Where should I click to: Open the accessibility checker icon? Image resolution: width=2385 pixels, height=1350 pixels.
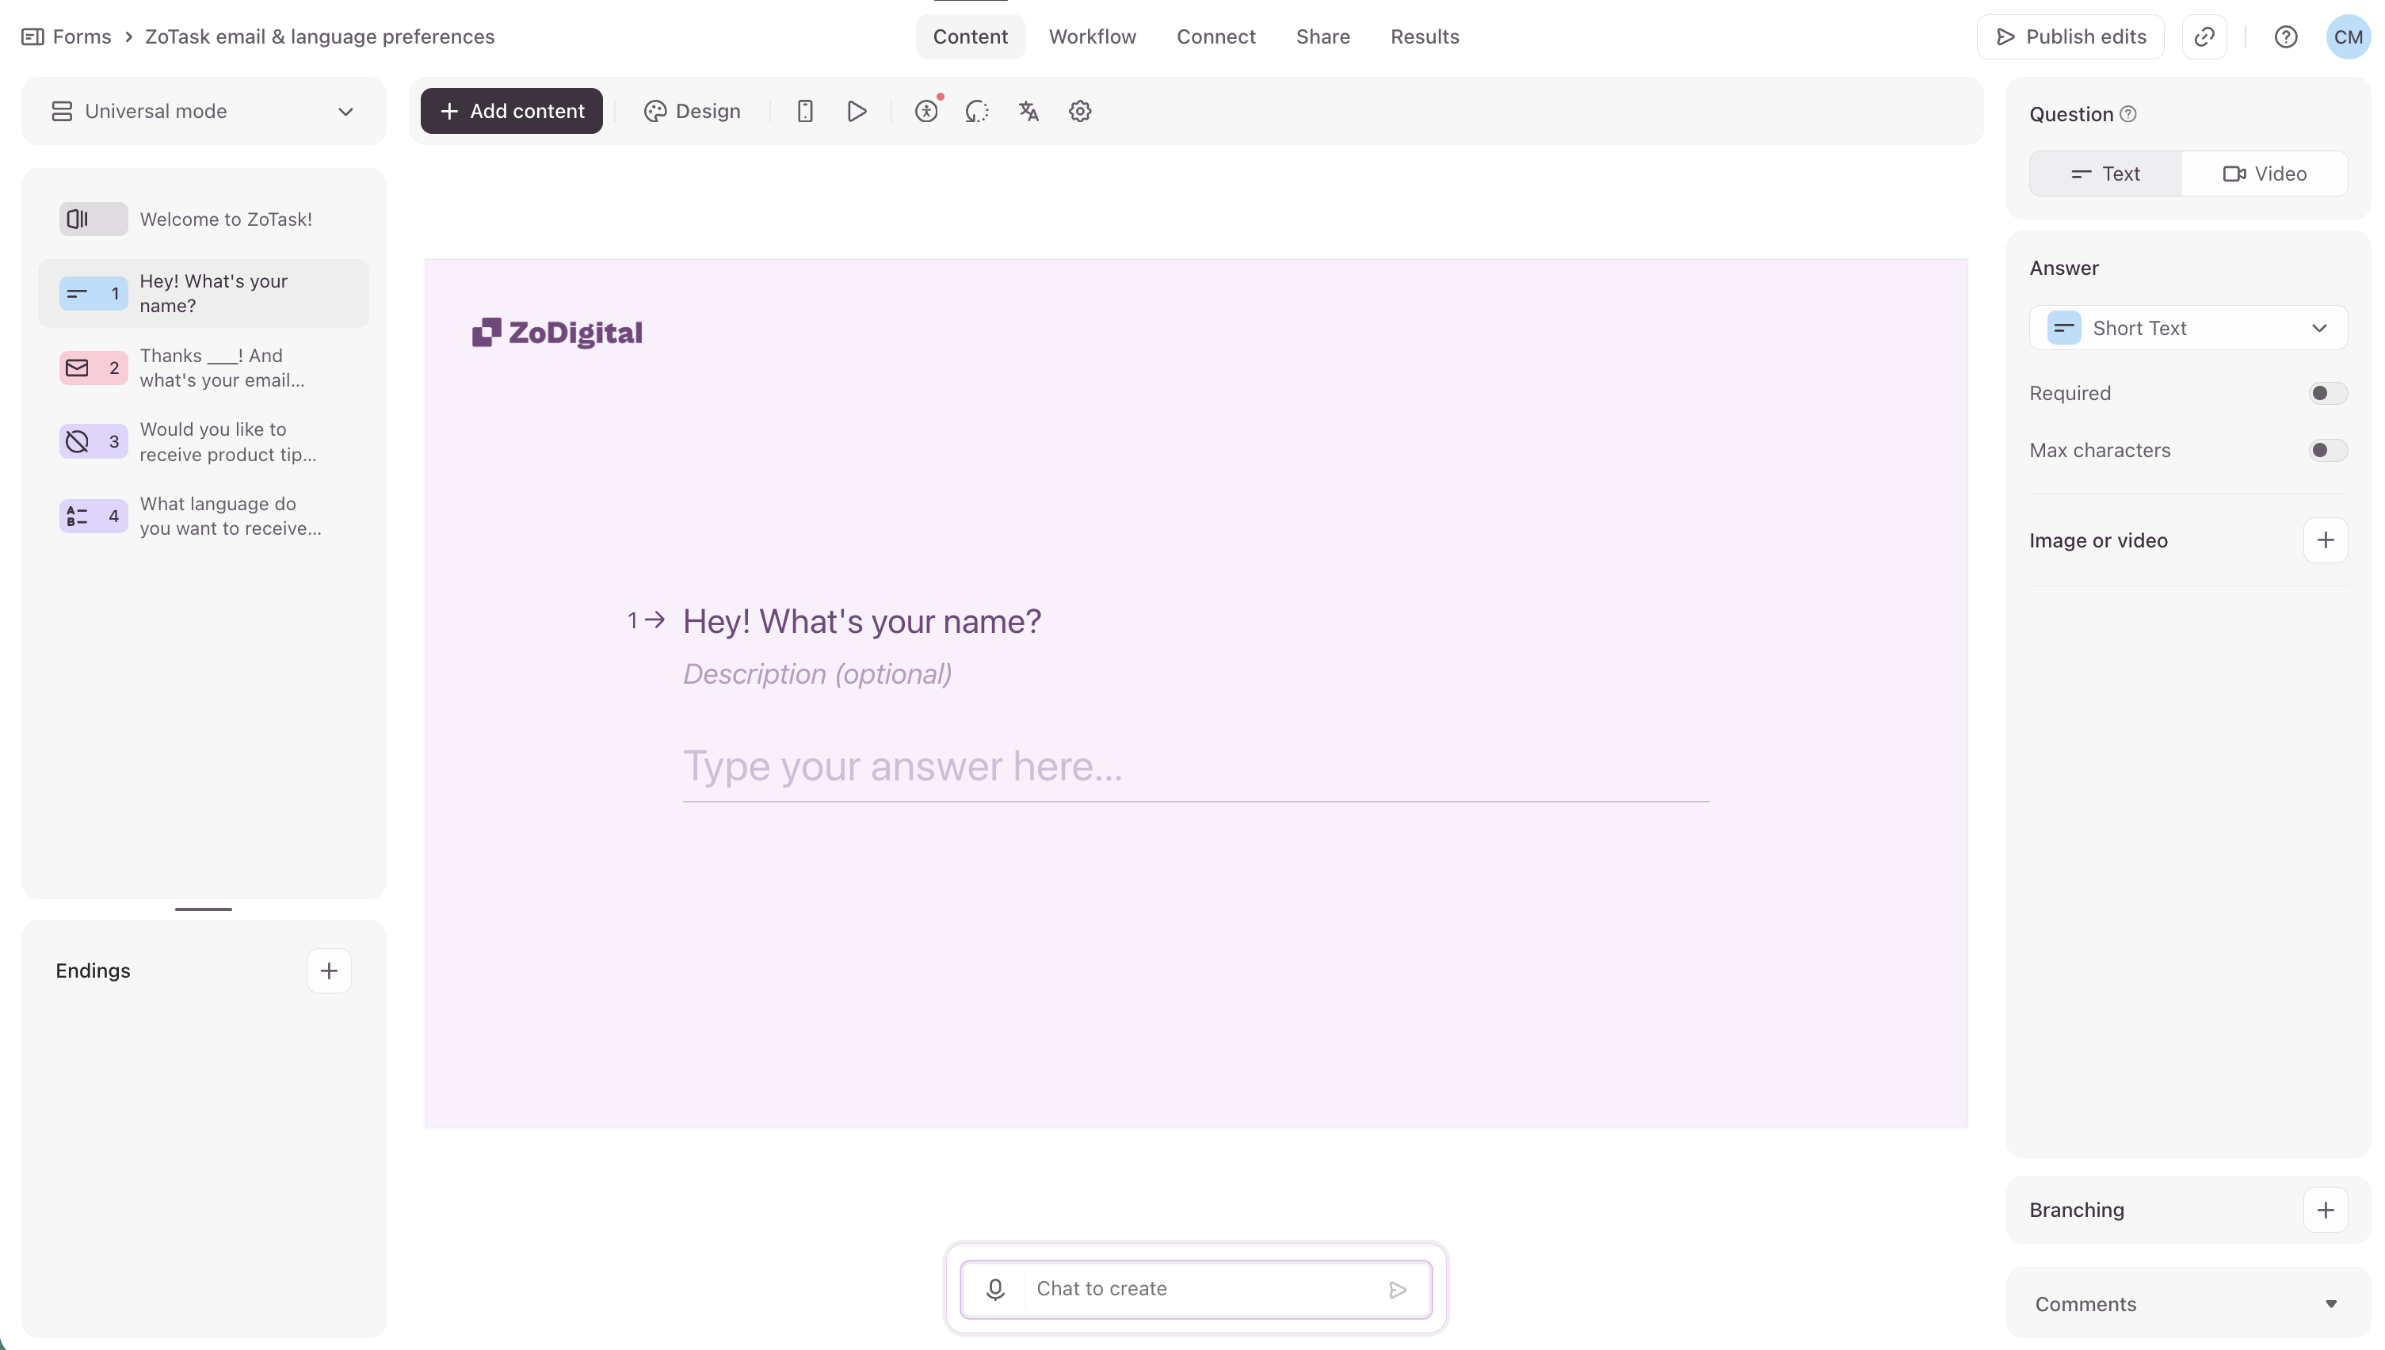click(926, 111)
